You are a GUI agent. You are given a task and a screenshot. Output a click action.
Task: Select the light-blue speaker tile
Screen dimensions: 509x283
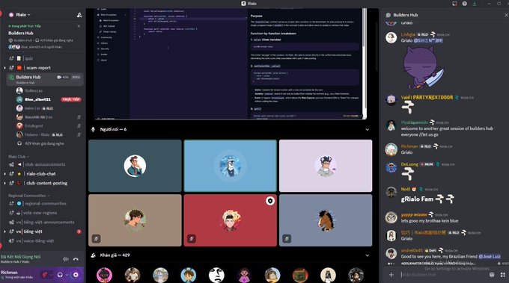[x=230, y=166]
